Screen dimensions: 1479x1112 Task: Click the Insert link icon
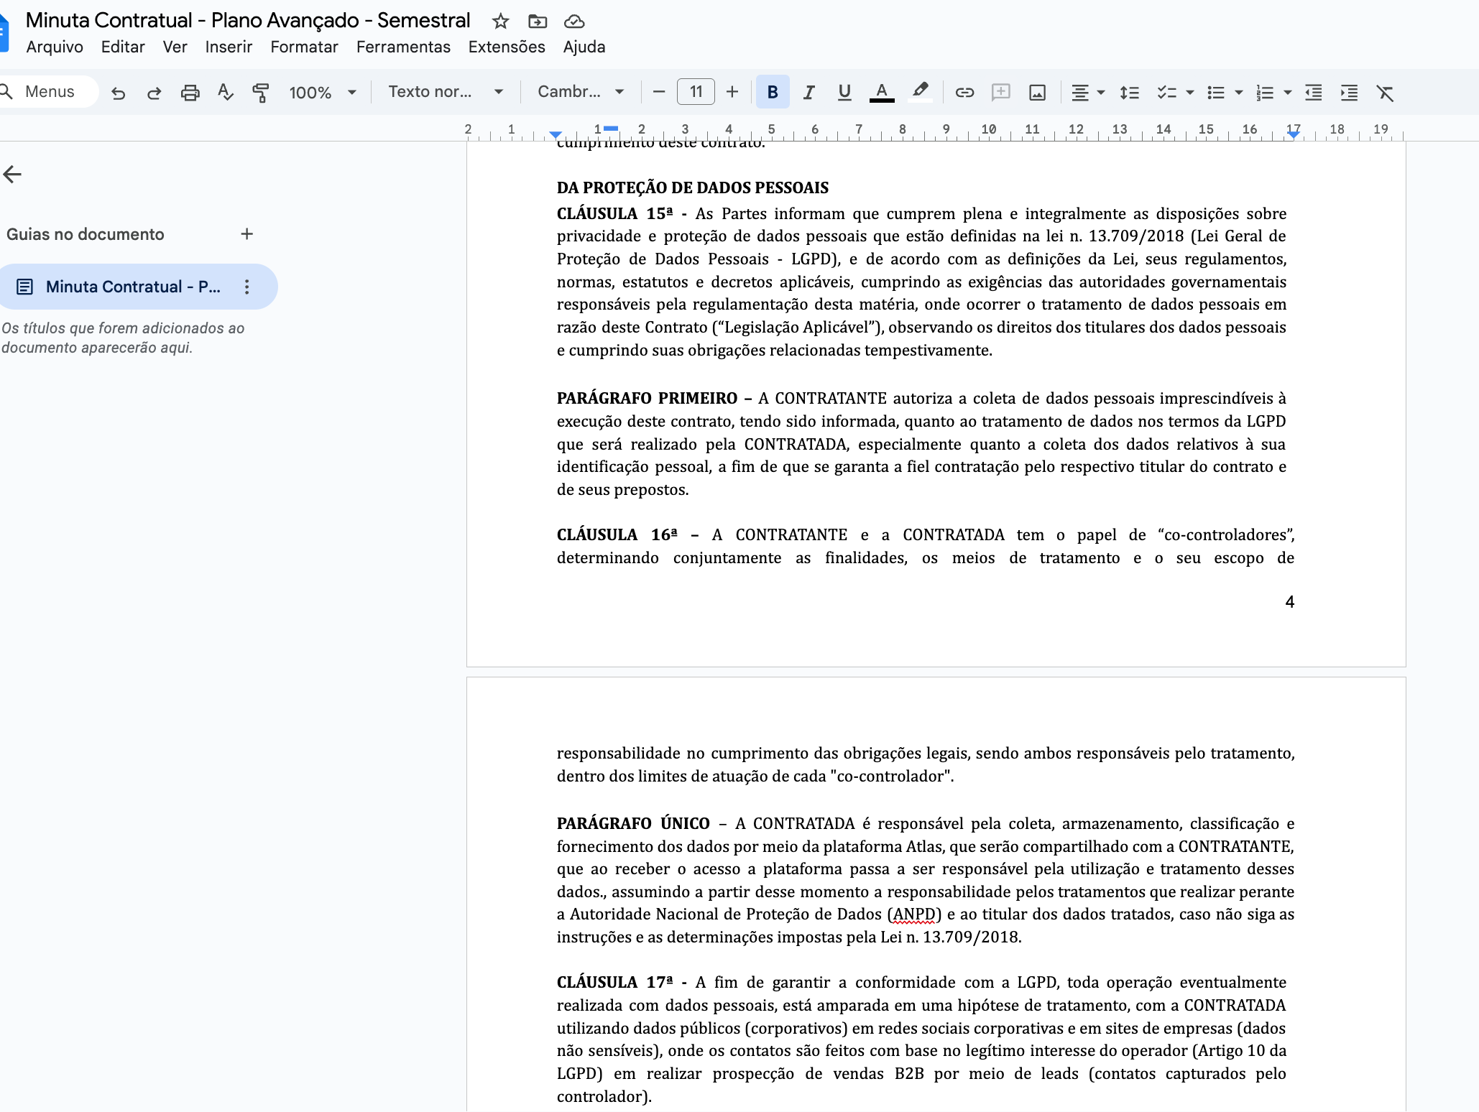click(964, 93)
